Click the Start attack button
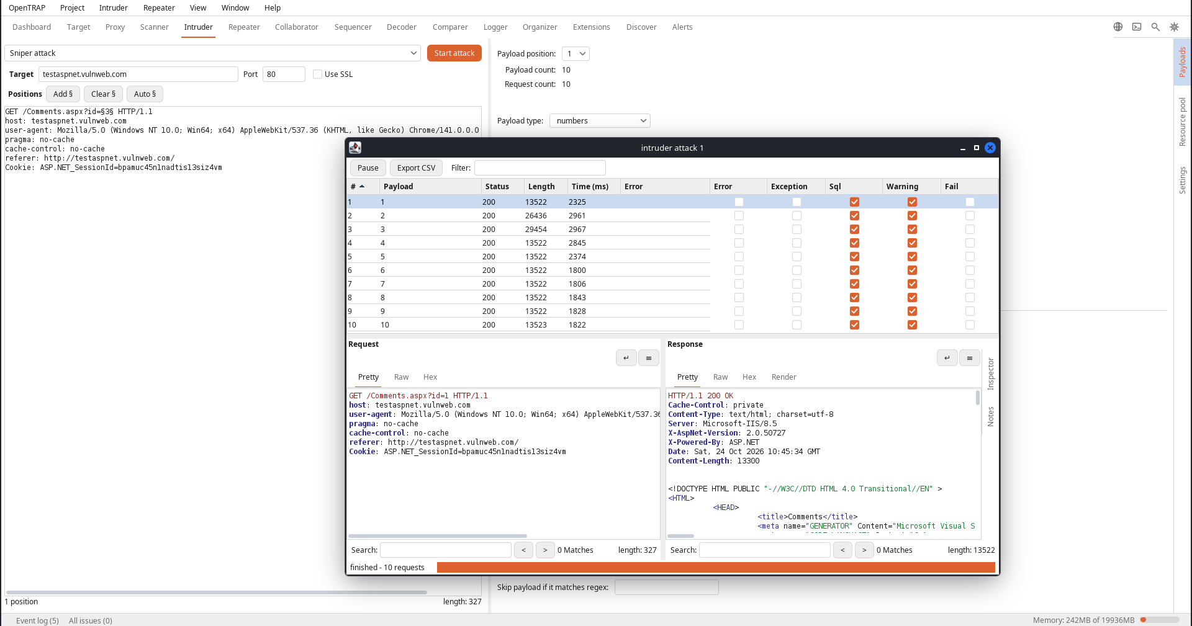The image size is (1192, 626). (x=454, y=53)
